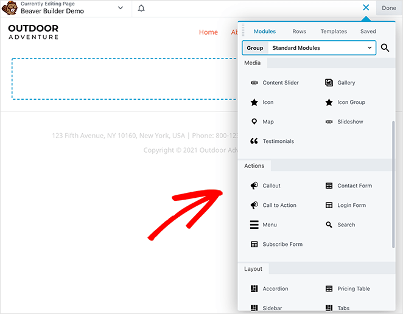Switch to the Rows tab
403x314 pixels.
(x=299, y=32)
